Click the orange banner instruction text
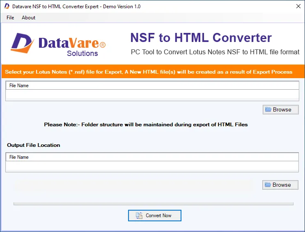The width and height of the screenshot is (305, 232). (149, 72)
